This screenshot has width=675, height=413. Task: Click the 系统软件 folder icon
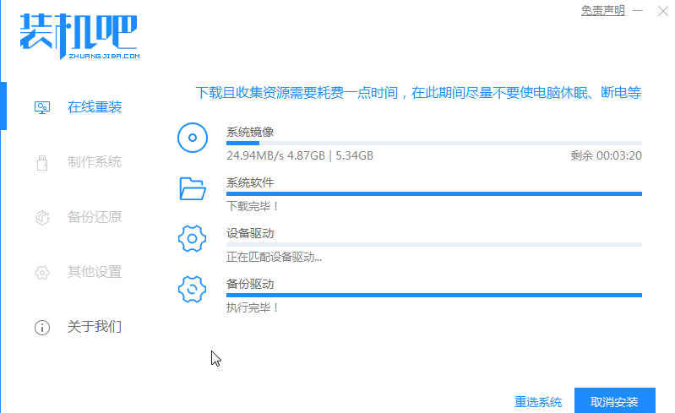tap(193, 188)
